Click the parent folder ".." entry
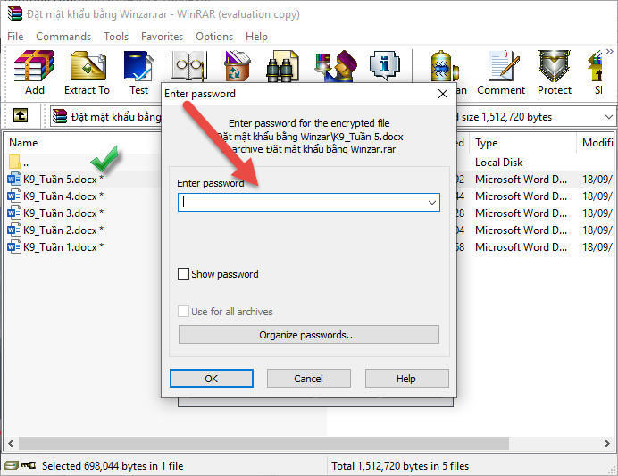 pos(19,162)
